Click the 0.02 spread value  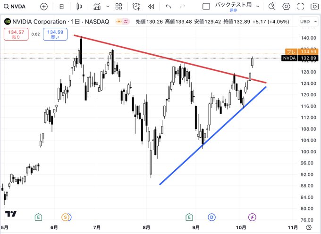pyautogui.click(x=35, y=34)
